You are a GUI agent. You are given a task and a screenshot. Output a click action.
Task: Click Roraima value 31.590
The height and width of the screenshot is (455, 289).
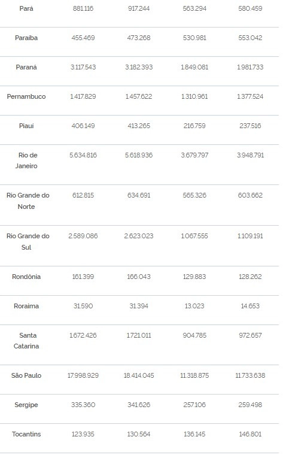83,306
